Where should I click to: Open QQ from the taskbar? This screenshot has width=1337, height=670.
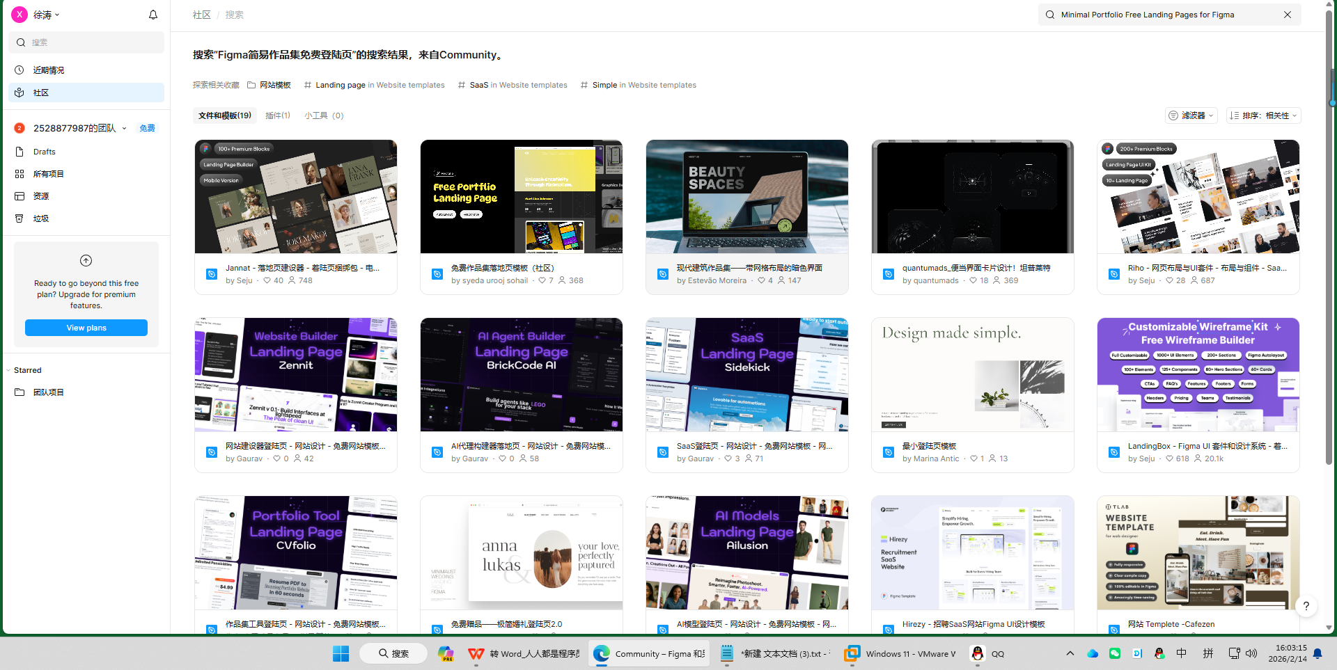989,653
